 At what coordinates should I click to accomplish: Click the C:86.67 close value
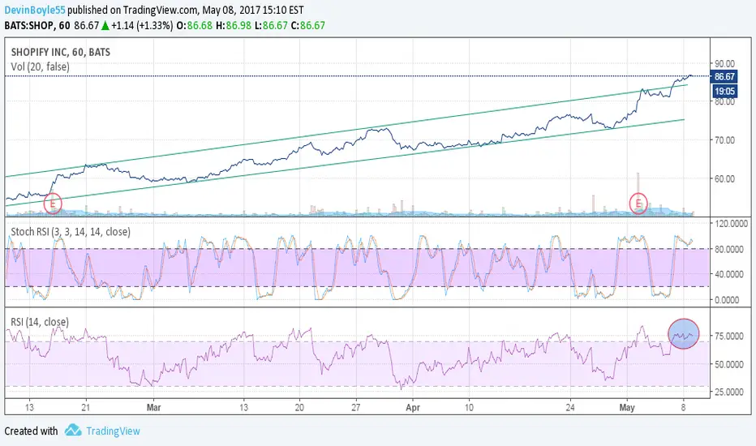click(x=308, y=26)
